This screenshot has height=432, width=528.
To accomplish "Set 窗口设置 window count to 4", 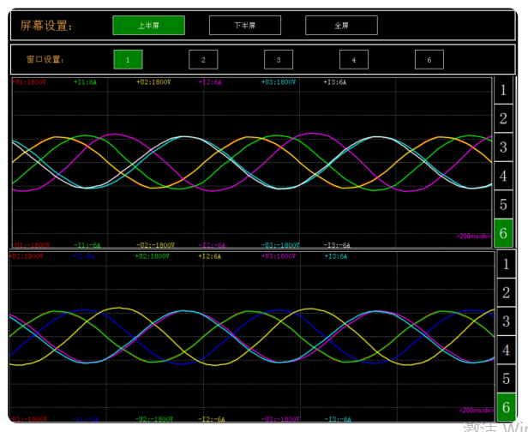I will point(353,60).
